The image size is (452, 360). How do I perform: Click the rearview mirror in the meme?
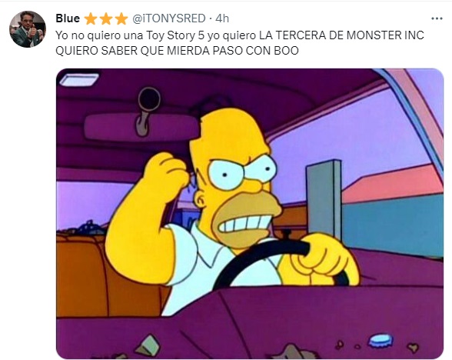[141, 126]
